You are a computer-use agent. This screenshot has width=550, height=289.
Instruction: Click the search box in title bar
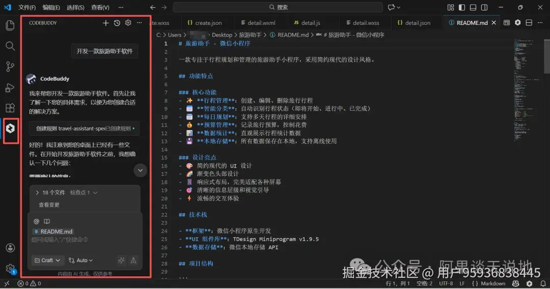click(x=278, y=7)
